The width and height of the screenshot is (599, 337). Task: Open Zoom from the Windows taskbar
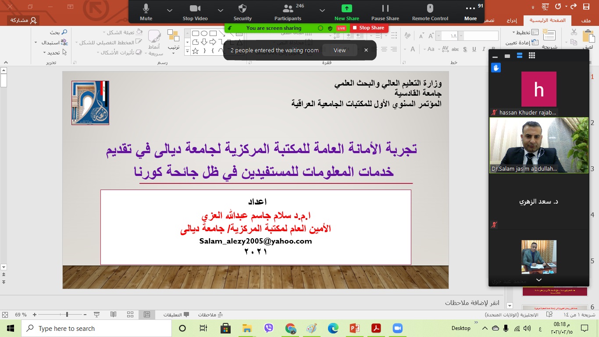click(x=397, y=328)
